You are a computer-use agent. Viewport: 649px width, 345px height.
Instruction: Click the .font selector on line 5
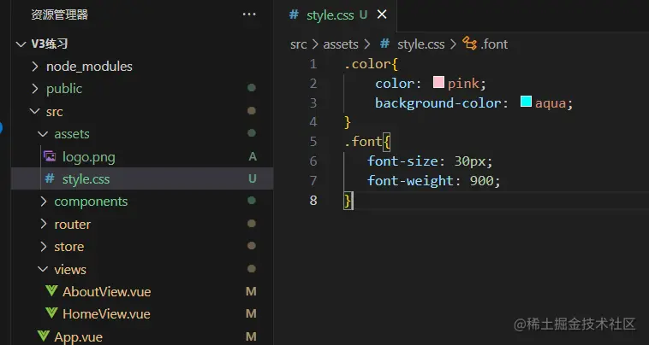[x=363, y=142]
